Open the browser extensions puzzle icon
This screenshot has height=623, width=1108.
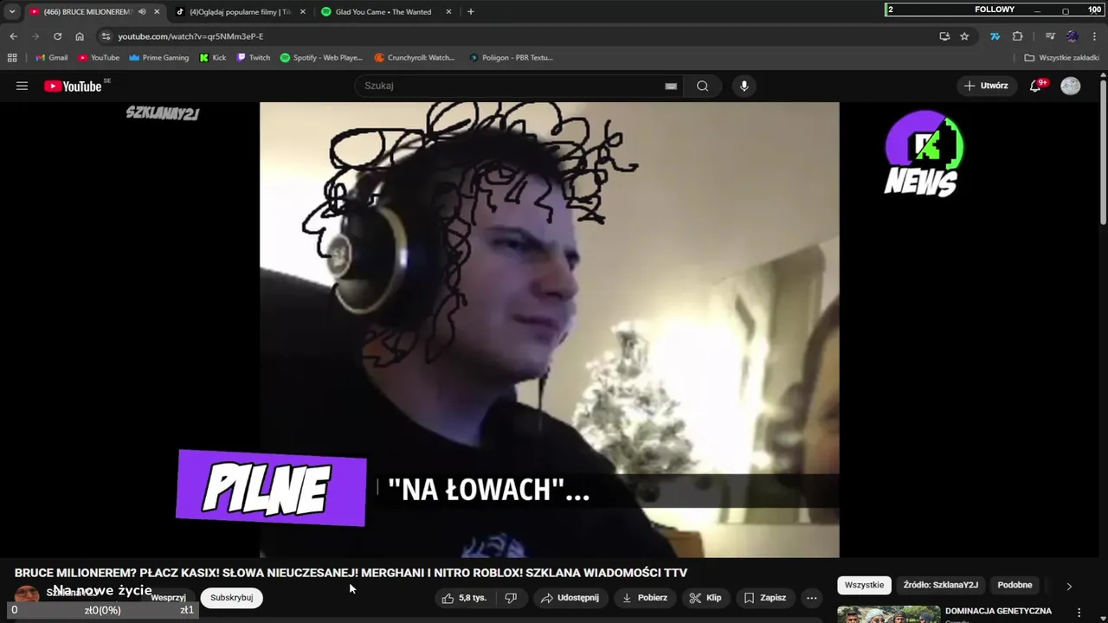[x=1018, y=36]
